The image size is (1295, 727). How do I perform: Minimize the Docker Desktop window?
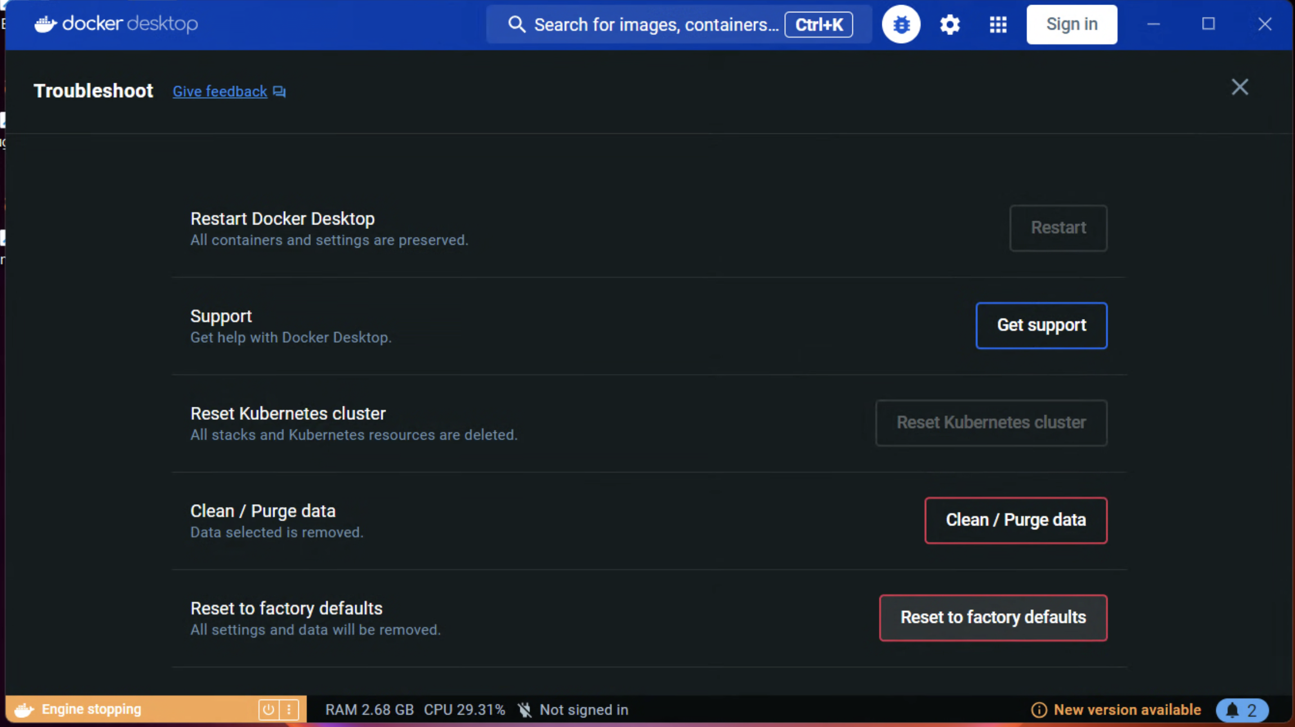1153,24
